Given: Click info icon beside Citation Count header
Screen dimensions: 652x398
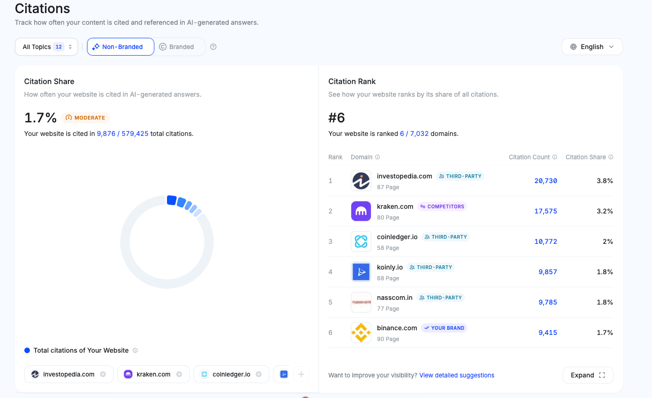Looking at the screenshot, I should (x=555, y=157).
